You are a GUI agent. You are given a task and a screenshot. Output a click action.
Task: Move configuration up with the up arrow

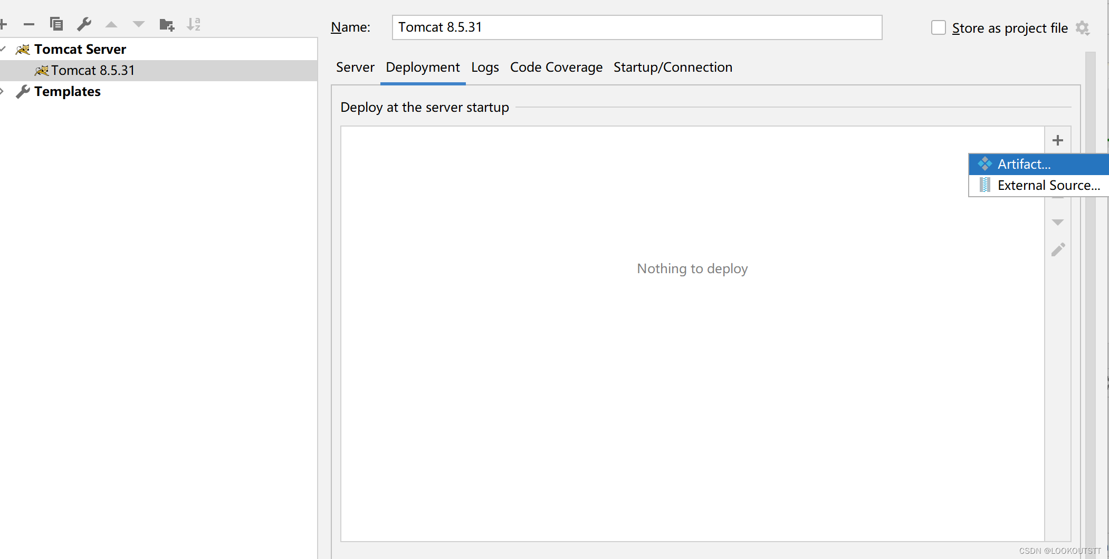pyautogui.click(x=111, y=24)
